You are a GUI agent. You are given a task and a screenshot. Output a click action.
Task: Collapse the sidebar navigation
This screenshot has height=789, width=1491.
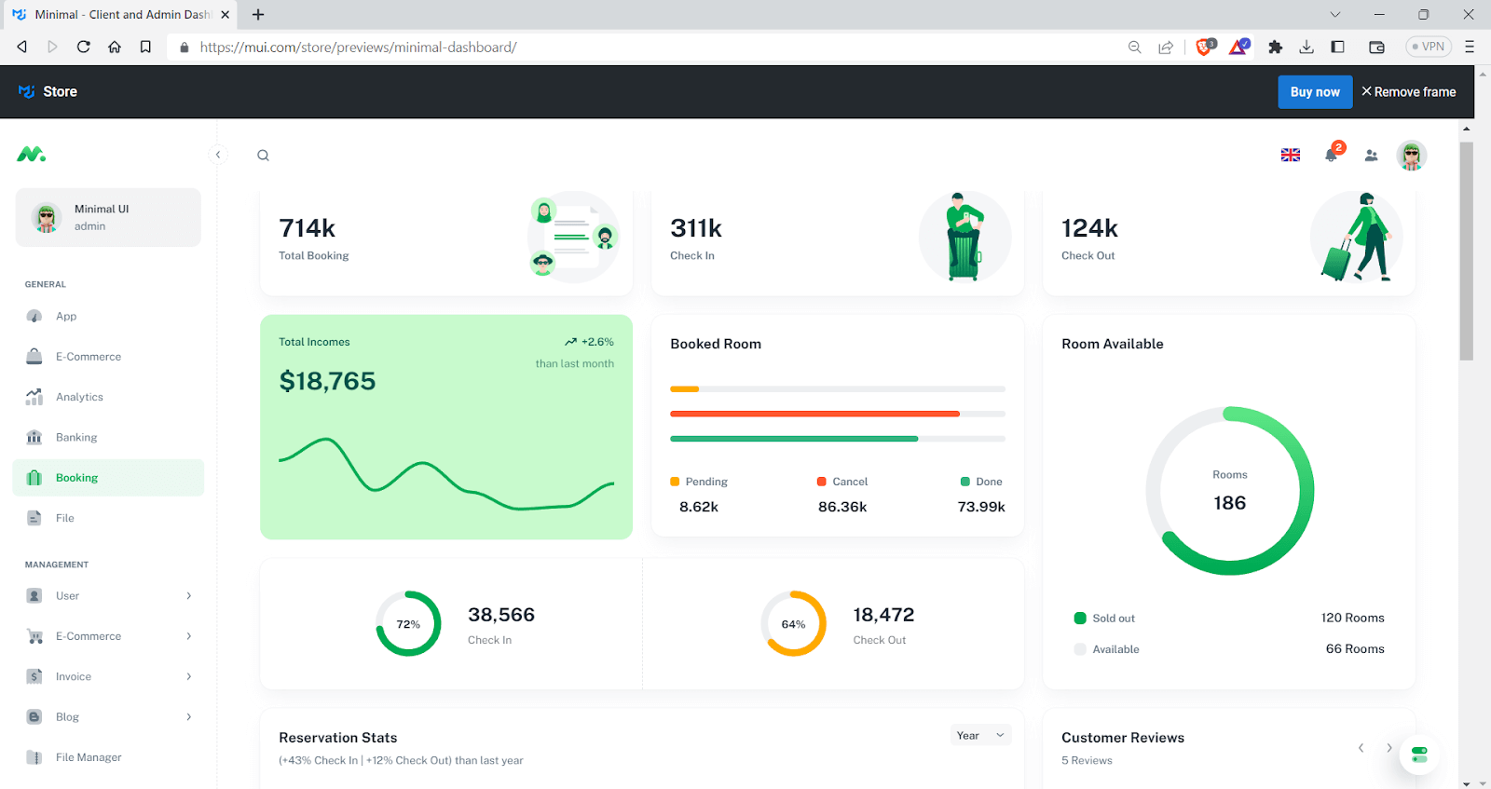coord(218,155)
